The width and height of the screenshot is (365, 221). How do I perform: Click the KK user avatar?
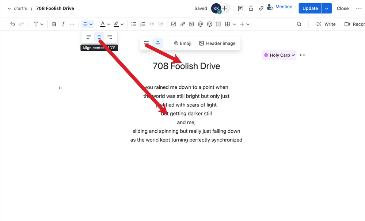coord(216,8)
